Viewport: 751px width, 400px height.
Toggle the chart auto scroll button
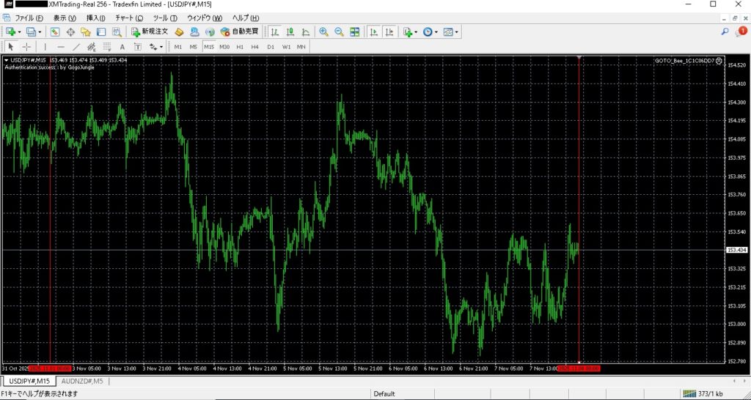[x=373, y=32]
